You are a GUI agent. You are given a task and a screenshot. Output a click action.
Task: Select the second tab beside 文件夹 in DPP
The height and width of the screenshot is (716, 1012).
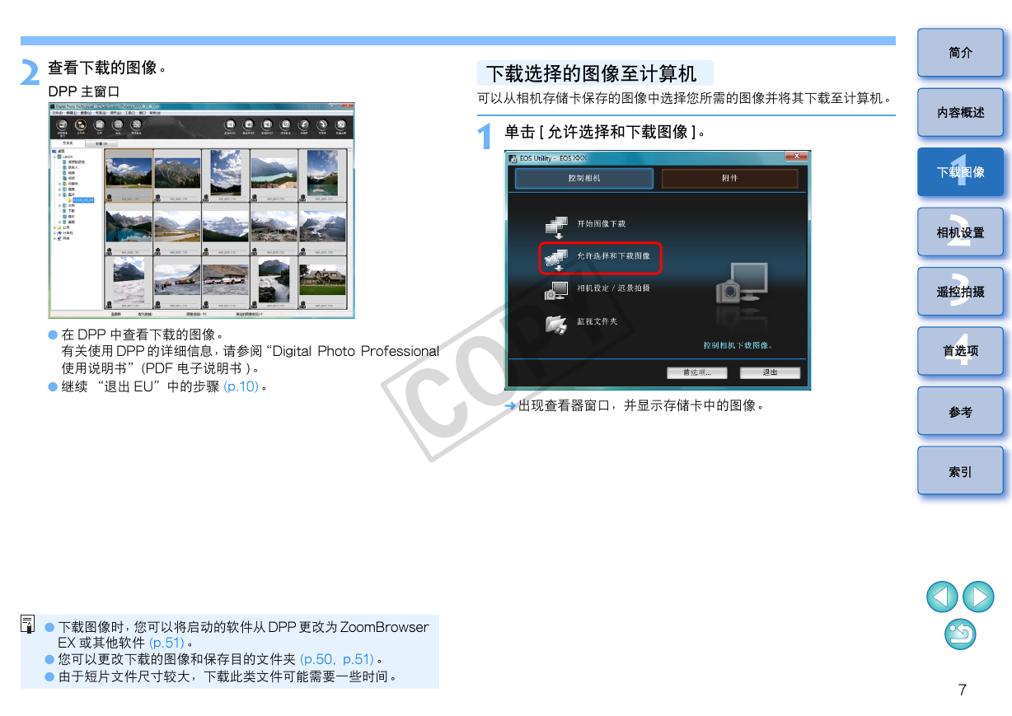[101, 143]
